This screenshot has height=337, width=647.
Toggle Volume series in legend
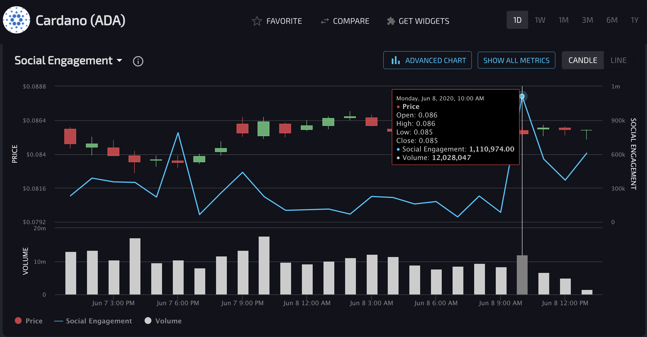(x=163, y=321)
